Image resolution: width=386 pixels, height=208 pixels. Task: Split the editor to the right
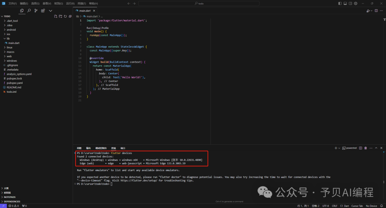(x=376, y=11)
